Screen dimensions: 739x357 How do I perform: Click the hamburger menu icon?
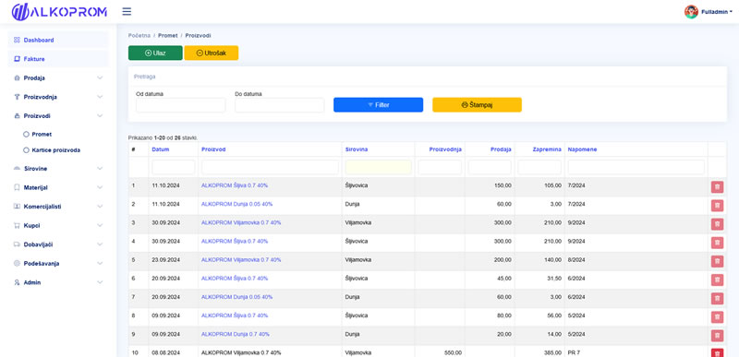point(127,12)
